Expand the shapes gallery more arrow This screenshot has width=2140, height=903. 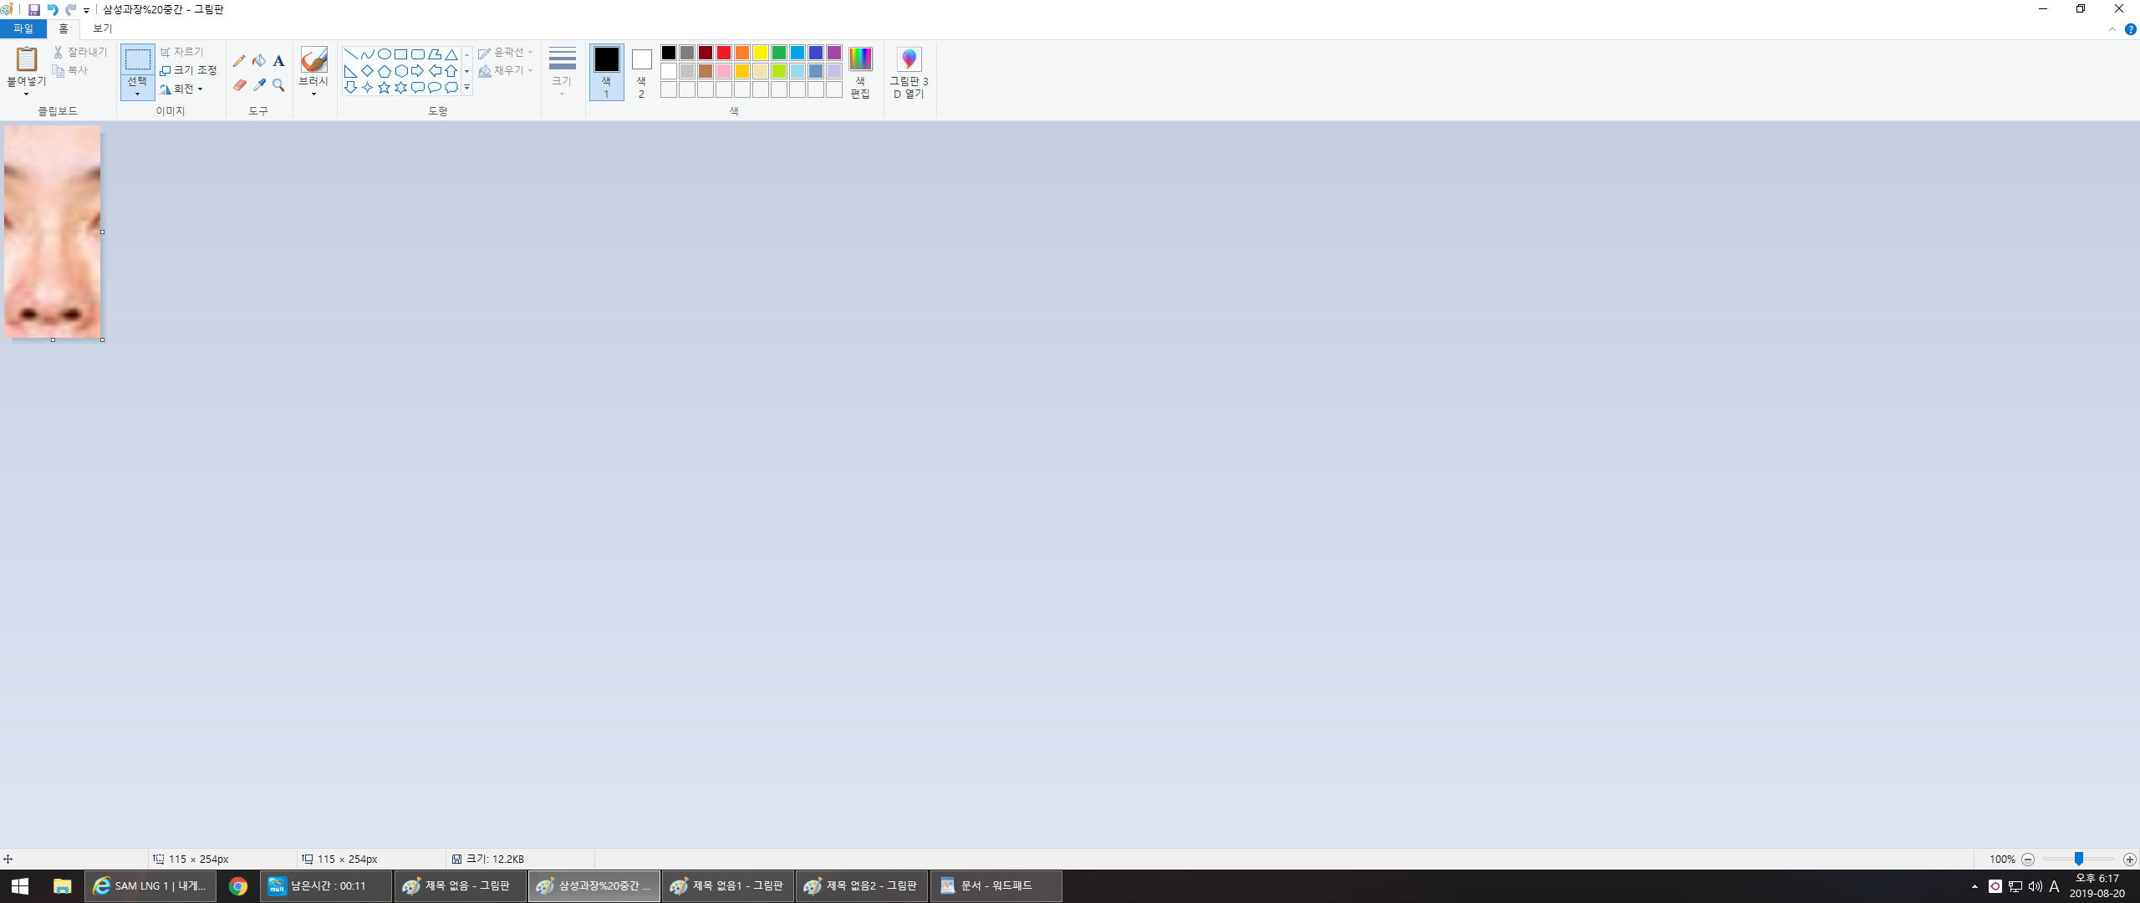[466, 88]
